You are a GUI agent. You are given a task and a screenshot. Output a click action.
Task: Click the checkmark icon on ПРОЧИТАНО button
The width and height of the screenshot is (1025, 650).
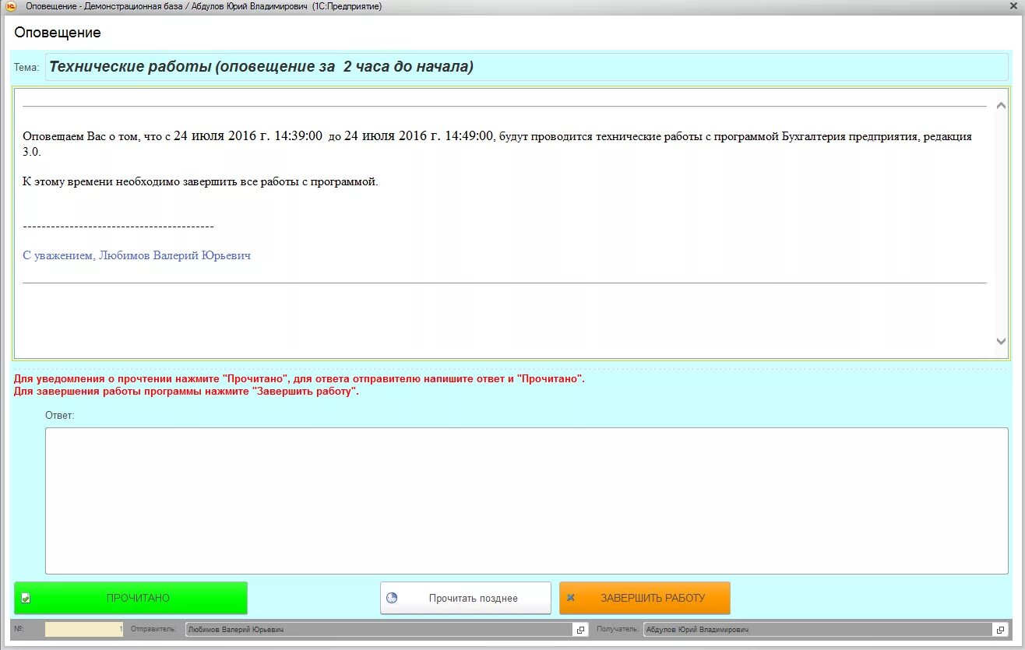[x=26, y=598]
